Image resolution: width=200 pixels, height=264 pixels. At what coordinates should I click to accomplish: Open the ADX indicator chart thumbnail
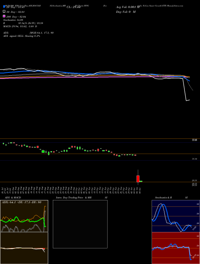(x=24, y=216)
